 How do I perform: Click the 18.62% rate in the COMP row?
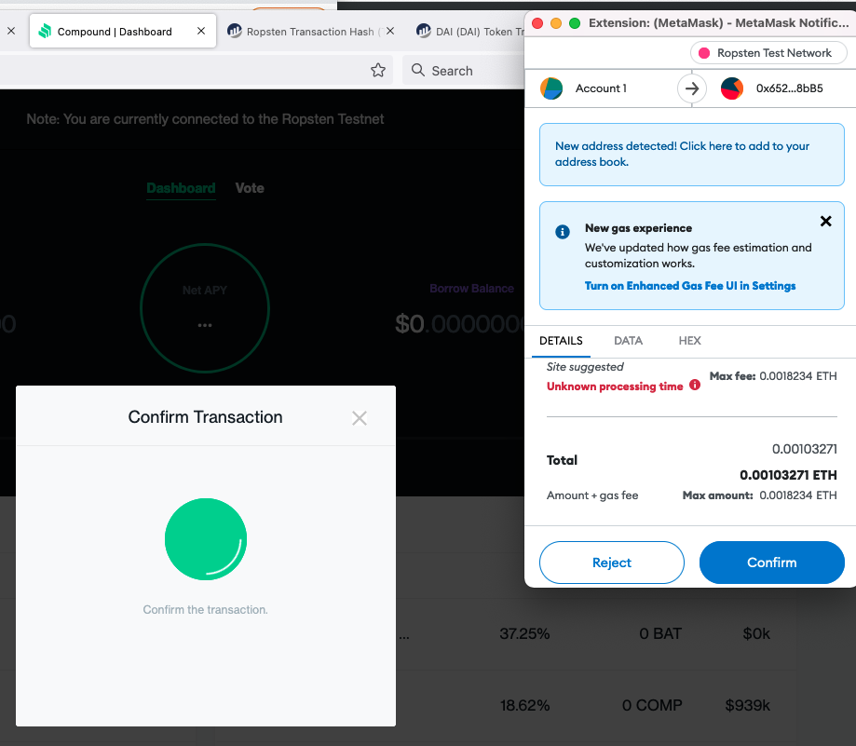click(524, 706)
